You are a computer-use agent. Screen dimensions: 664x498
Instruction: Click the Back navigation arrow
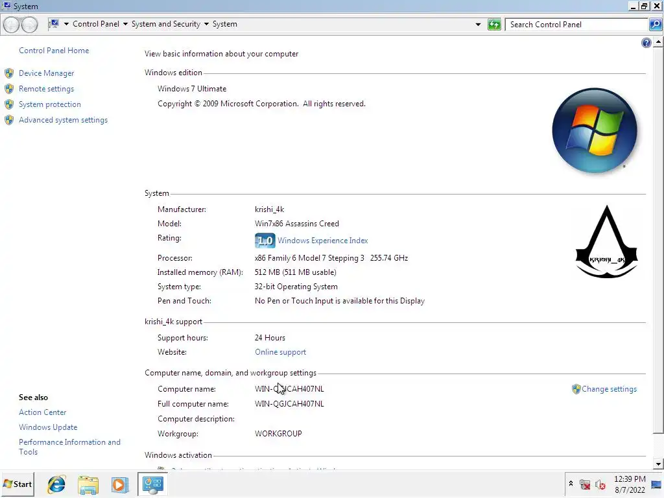[12, 25]
